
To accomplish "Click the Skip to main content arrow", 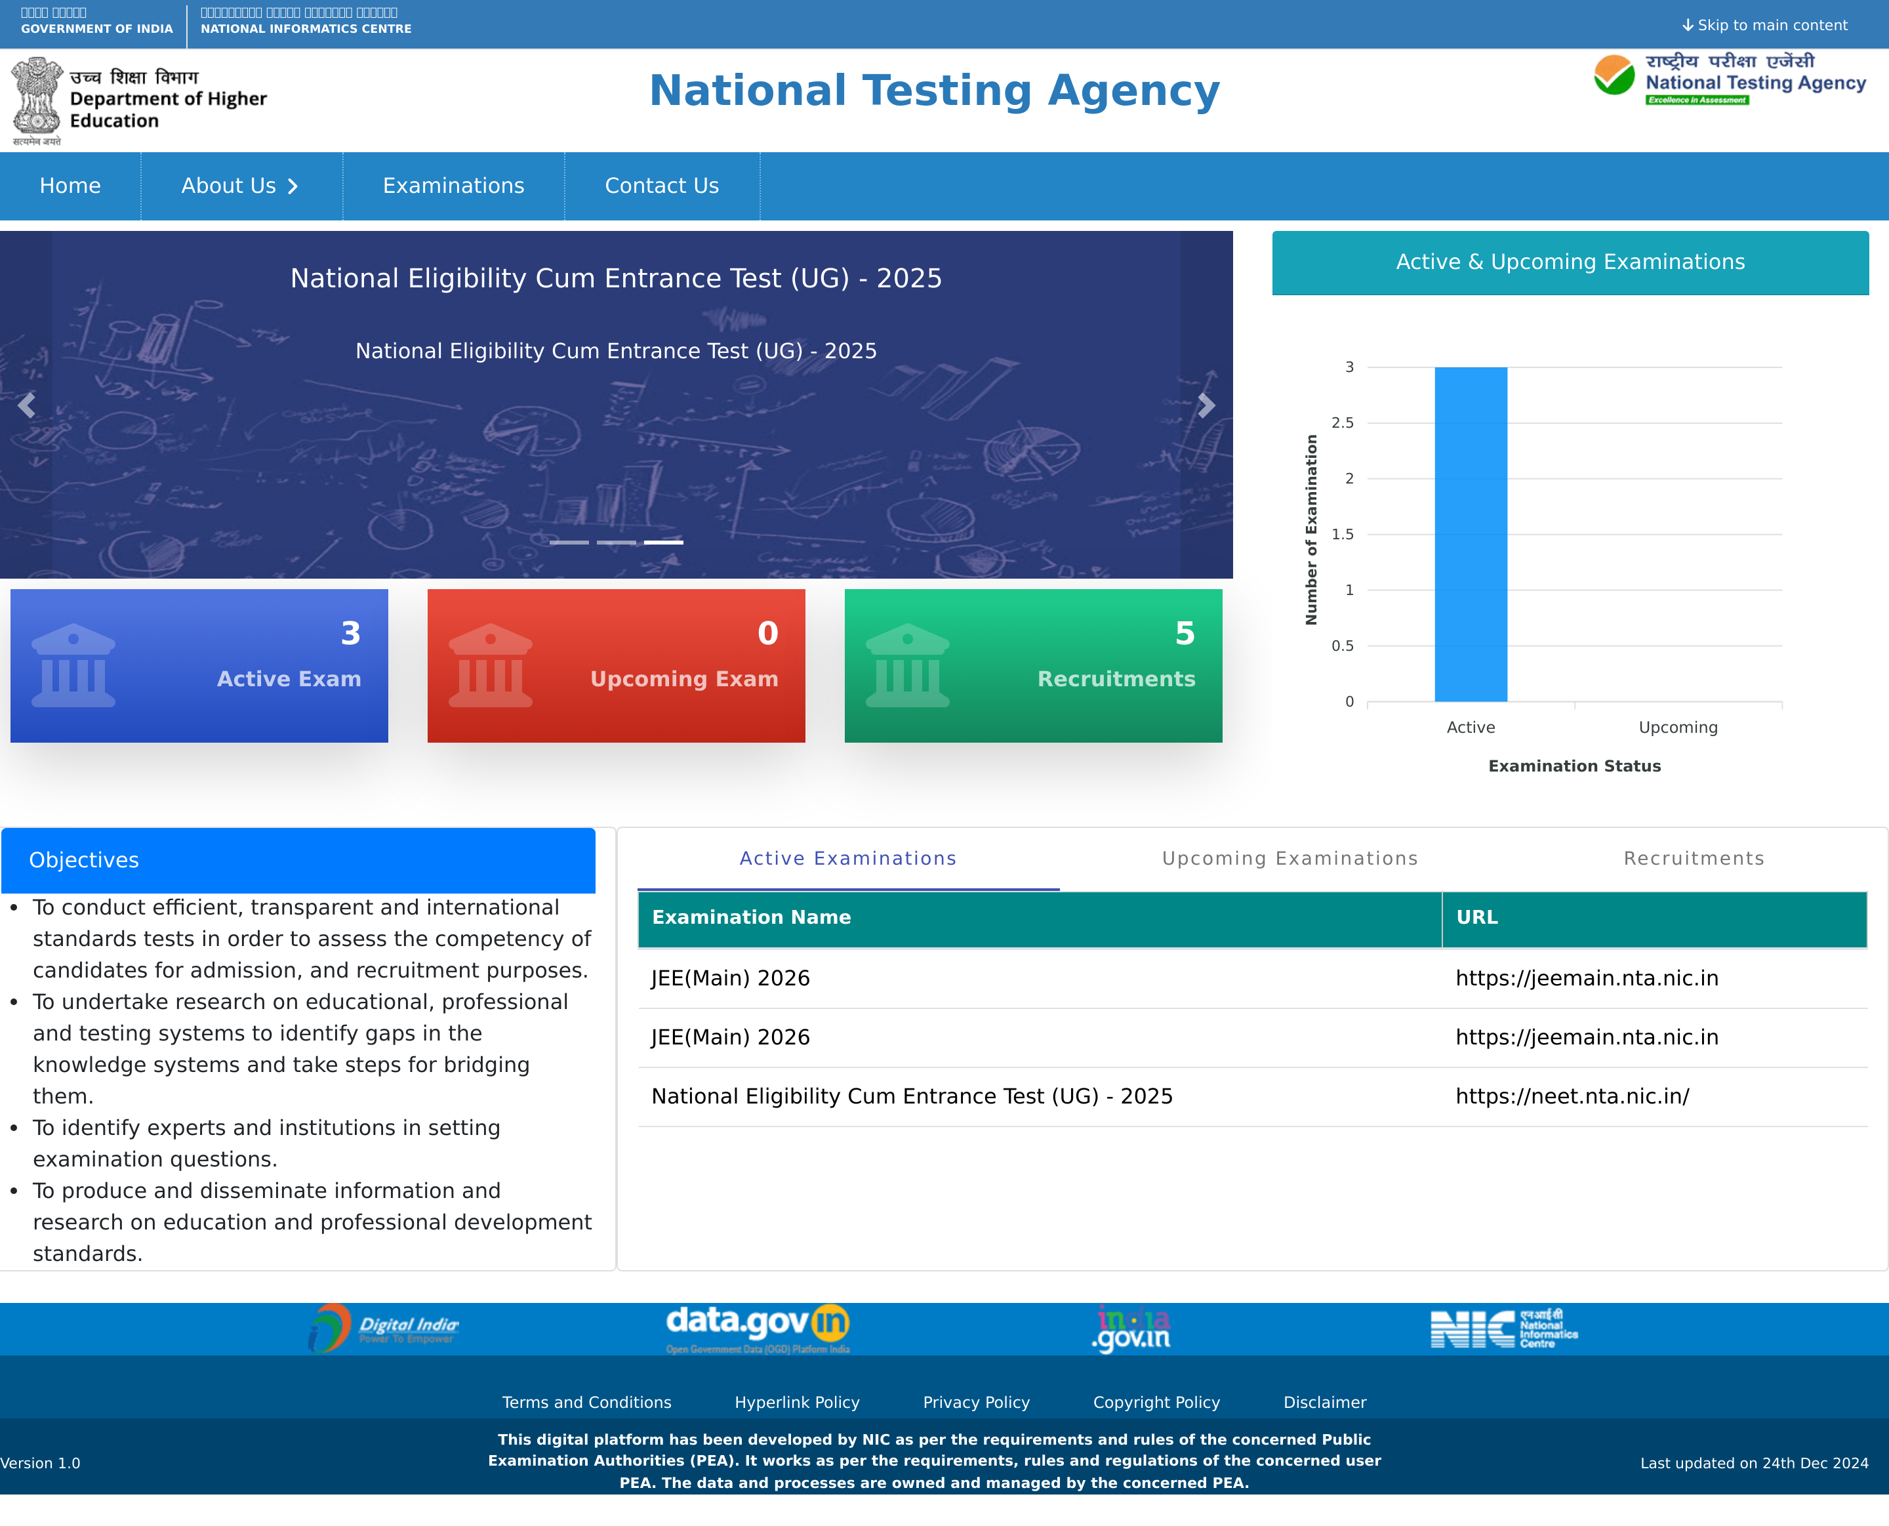I will 1688,26.
